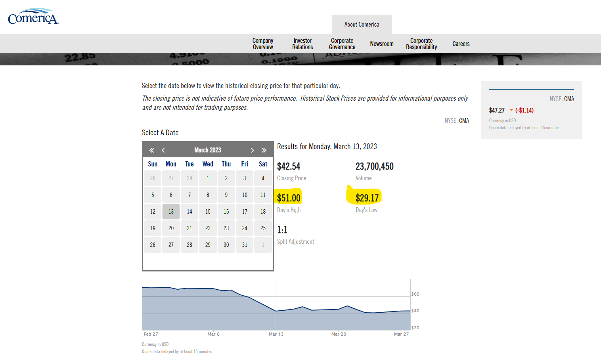Open Corporate Governance section
This screenshot has width=601, height=361.
pyautogui.click(x=342, y=44)
